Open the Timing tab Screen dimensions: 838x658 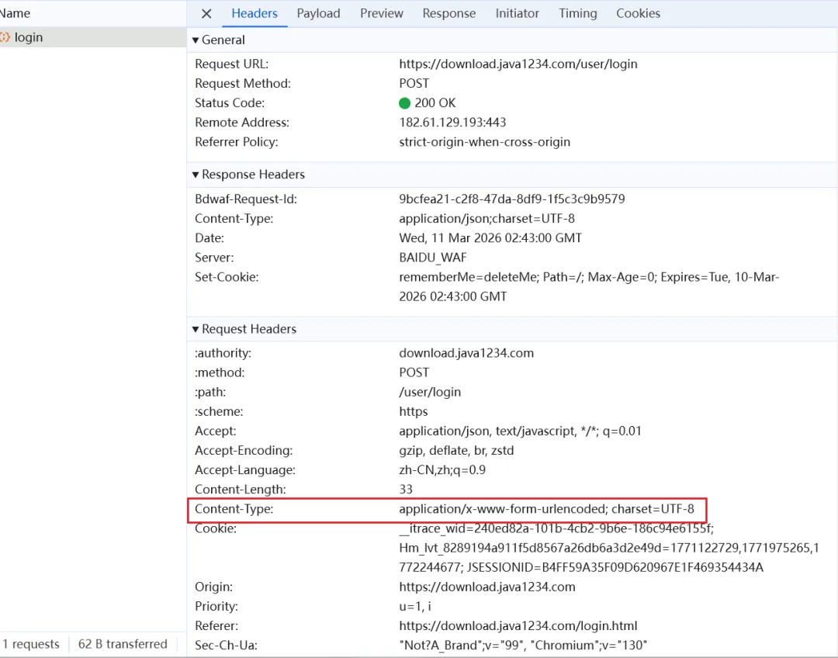[578, 13]
